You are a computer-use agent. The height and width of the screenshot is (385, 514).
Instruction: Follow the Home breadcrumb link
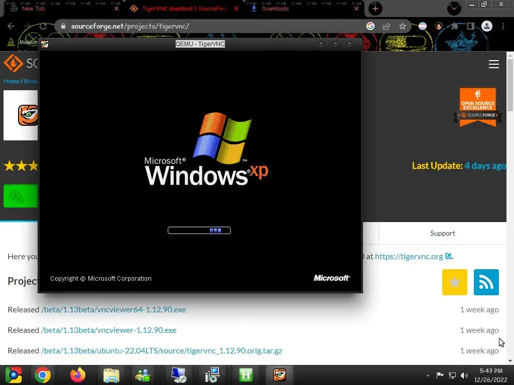[11, 81]
